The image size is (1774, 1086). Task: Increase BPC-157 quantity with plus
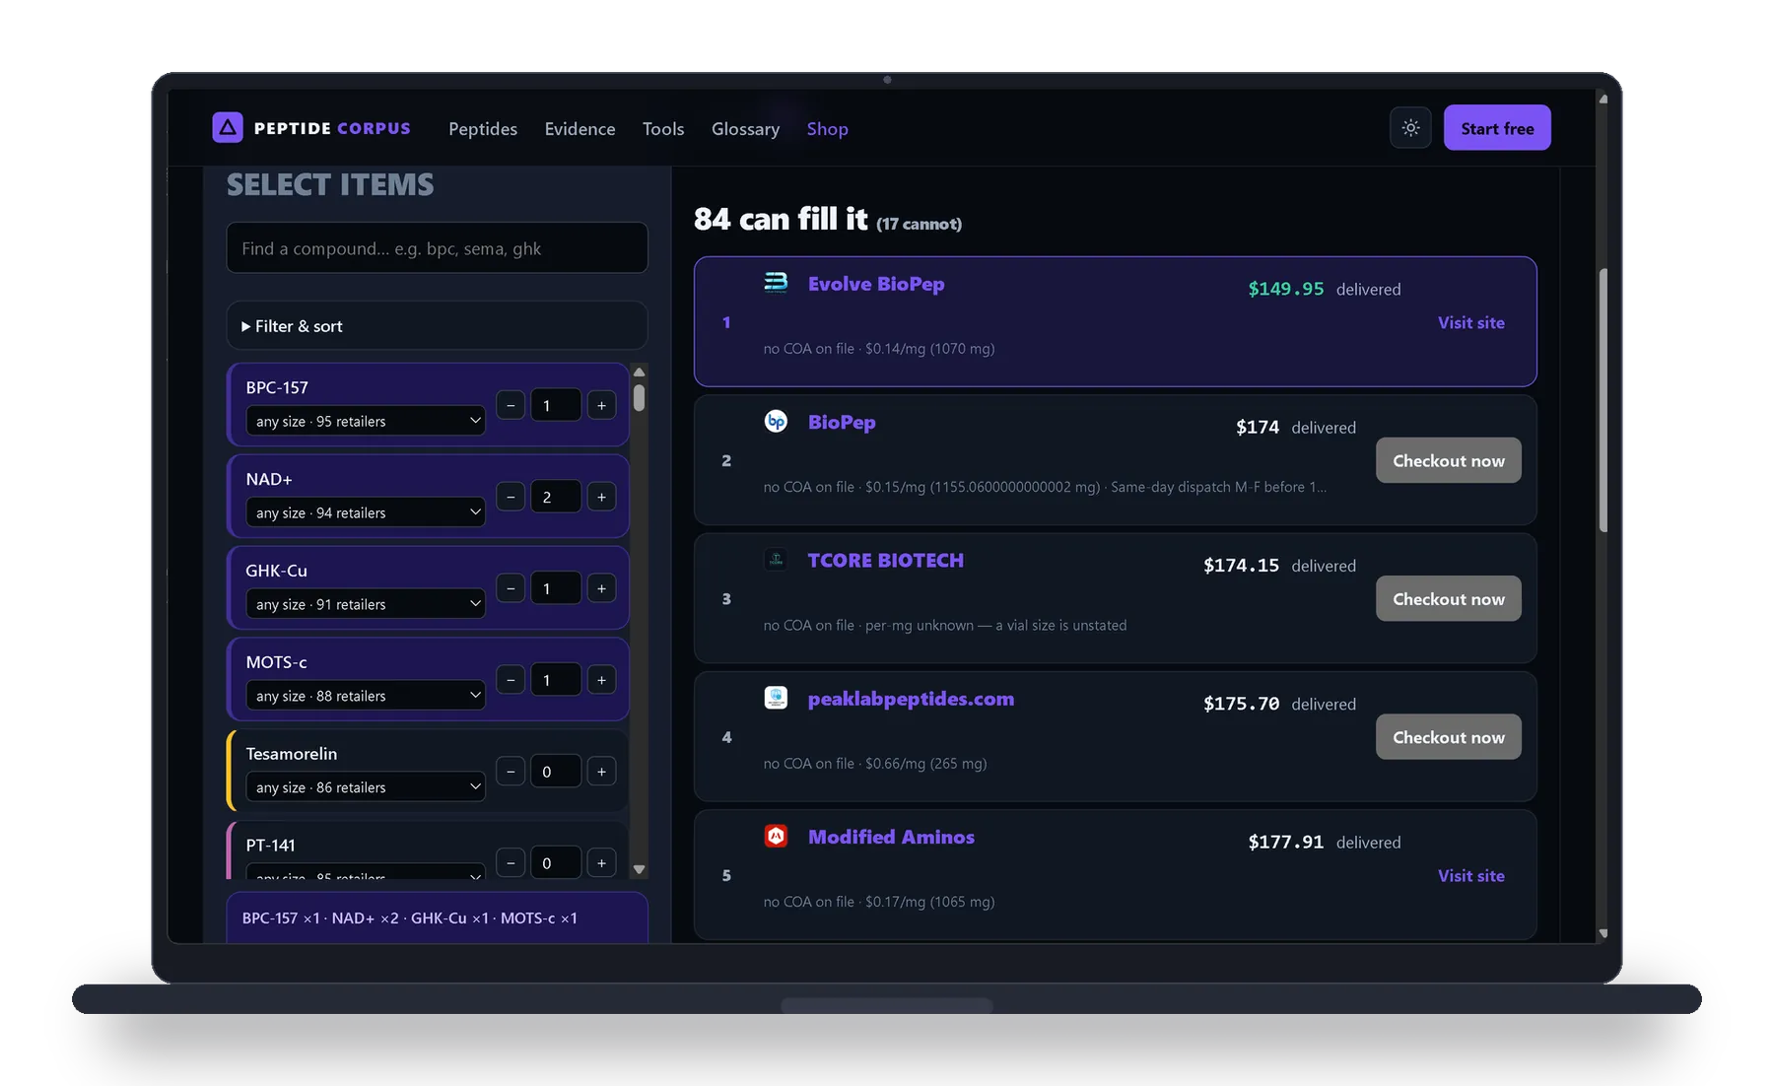tap(601, 405)
